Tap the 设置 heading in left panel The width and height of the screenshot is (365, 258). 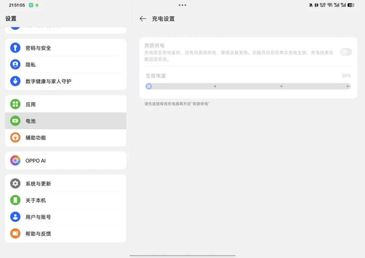click(x=11, y=19)
